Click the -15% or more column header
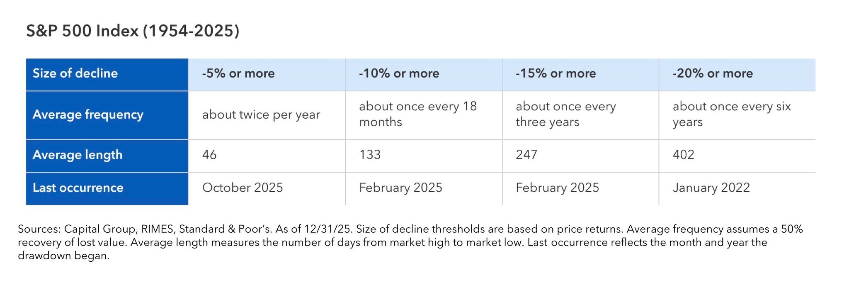This screenshot has height=285, width=849. coord(555,73)
